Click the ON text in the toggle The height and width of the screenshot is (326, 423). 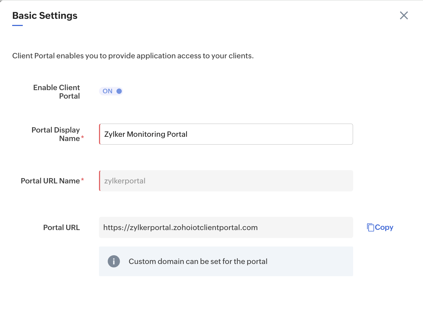(107, 91)
